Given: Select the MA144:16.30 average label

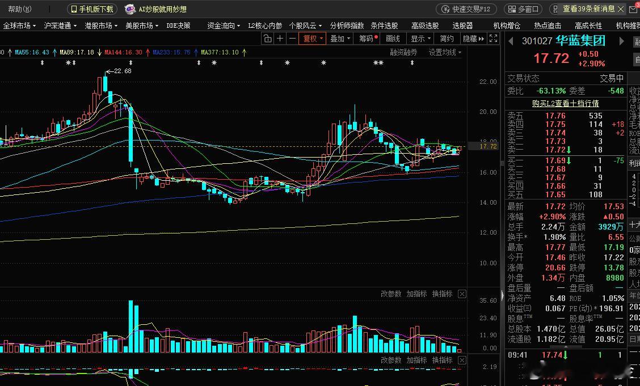Looking at the screenshot, I should pos(123,52).
